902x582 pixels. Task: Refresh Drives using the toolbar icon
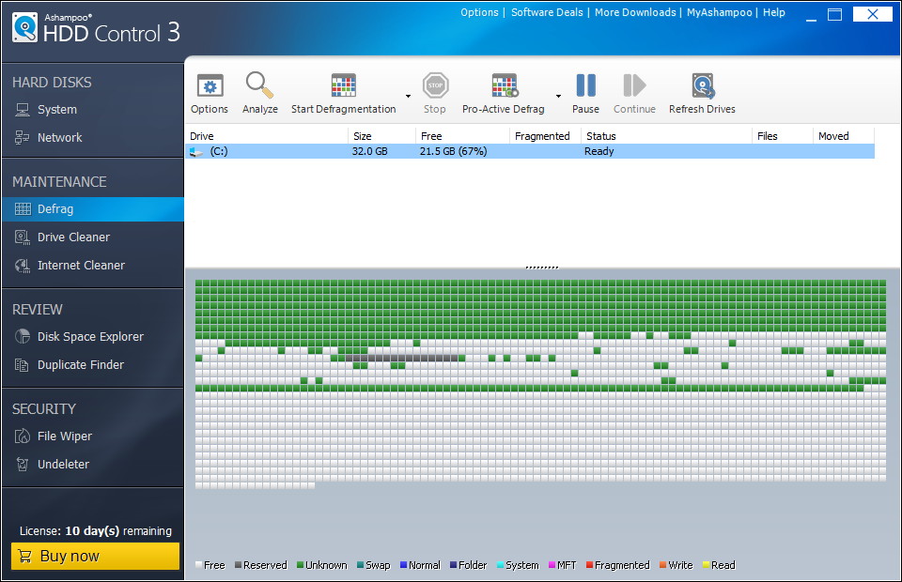coord(703,85)
